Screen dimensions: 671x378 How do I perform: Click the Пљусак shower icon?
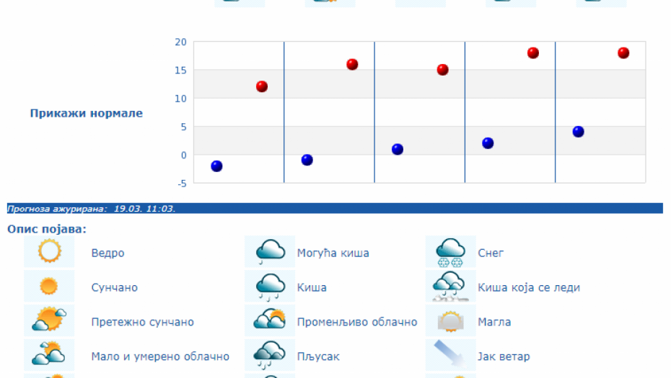tap(271, 356)
